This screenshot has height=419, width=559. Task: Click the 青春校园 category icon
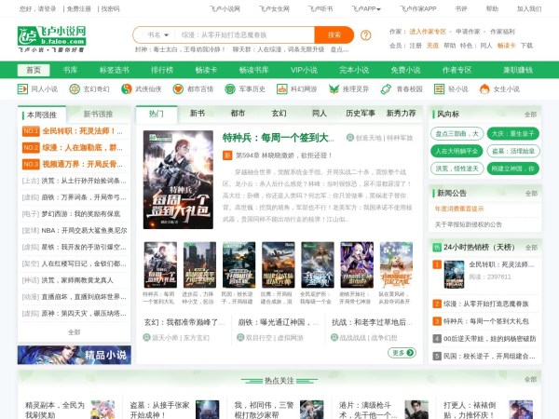(x=388, y=89)
